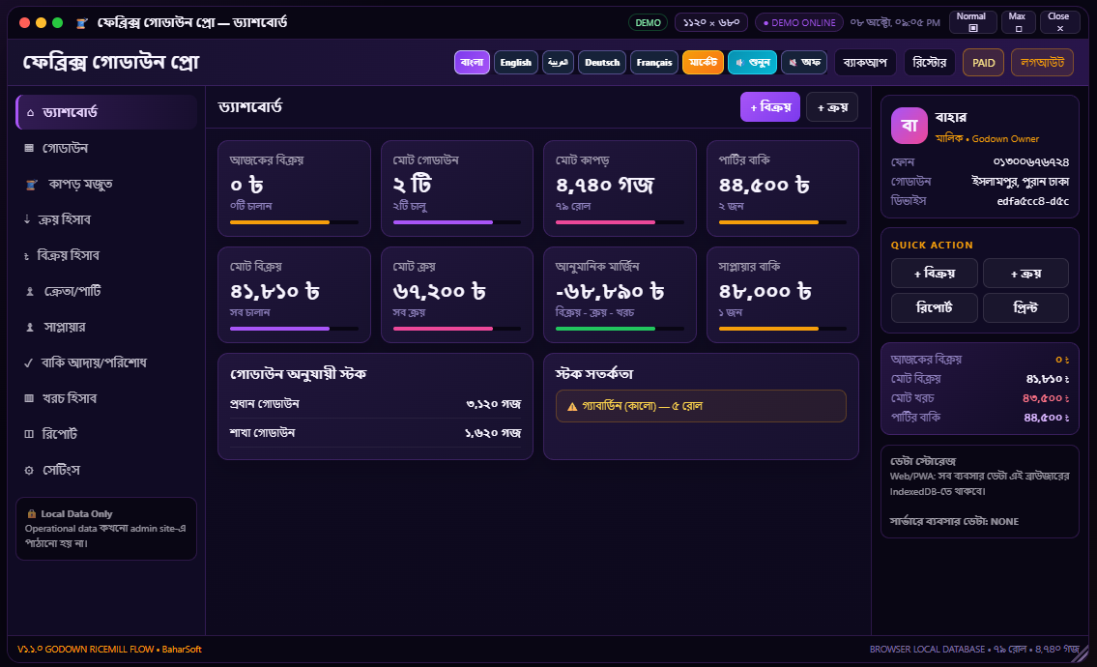Click the lock icon beside Local Data Only
Screen dimensions: 1097x667
(32, 513)
